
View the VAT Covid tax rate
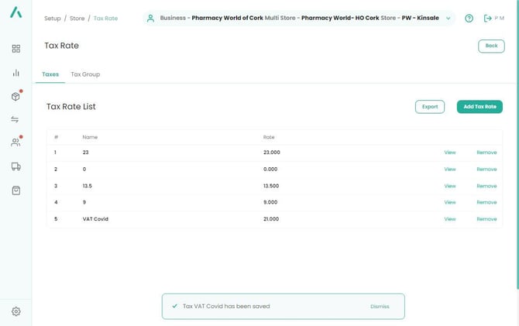click(449, 219)
